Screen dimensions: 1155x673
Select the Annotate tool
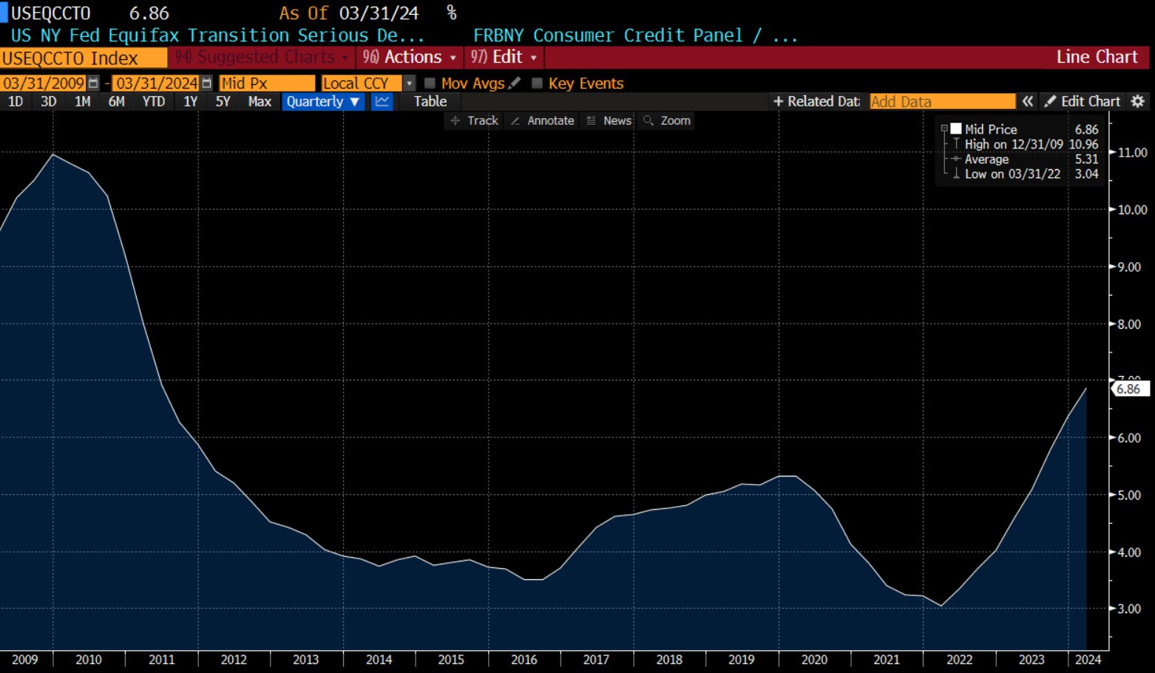pos(543,120)
